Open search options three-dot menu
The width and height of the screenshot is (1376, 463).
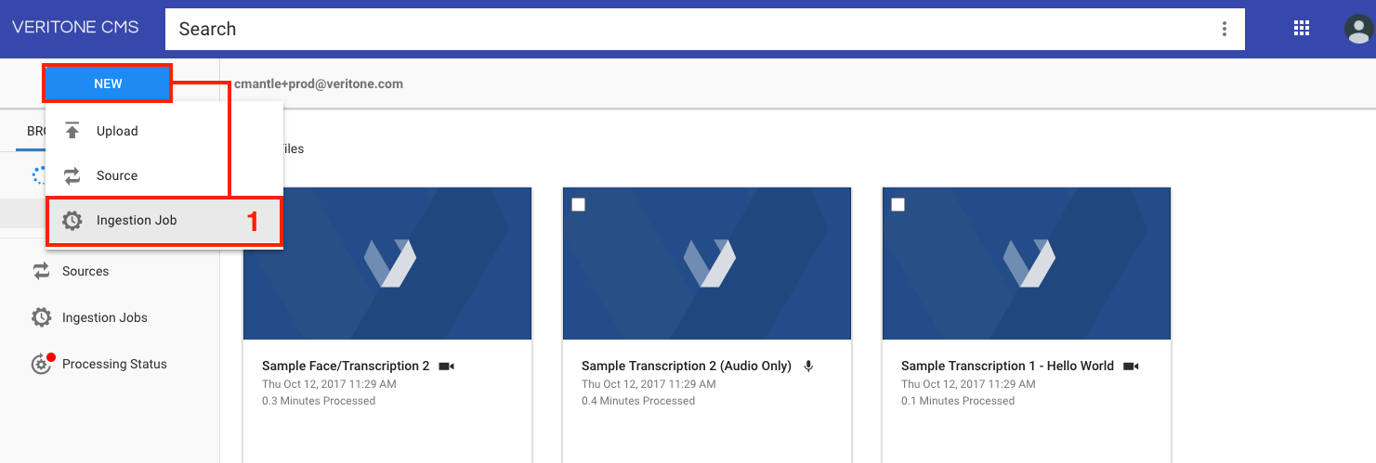pyautogui.click(x=1225, y=29)
